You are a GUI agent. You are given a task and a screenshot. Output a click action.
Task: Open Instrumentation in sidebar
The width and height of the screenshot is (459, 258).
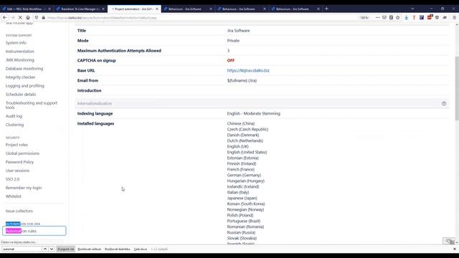point(19,52)
